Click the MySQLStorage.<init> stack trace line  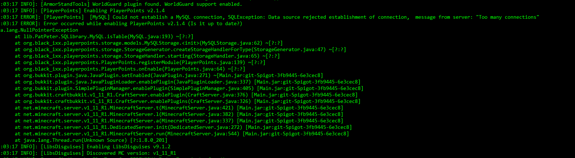tap(148, 43)
